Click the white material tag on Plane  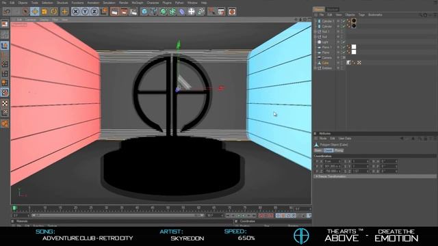354,52
